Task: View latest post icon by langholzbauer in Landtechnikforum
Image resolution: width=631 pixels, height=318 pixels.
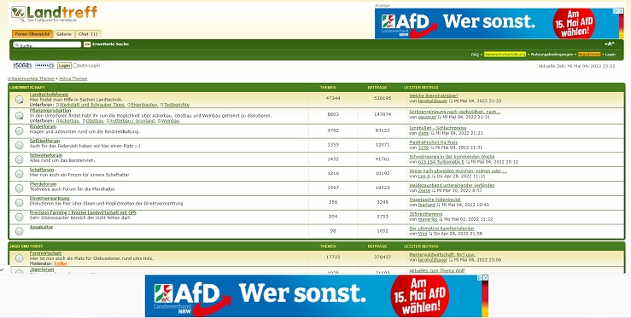Action: pyautogui.click(x=451, y=101)
